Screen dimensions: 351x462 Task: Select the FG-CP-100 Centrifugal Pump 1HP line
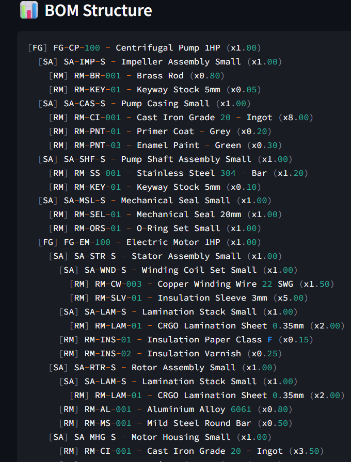pos(145,48)
